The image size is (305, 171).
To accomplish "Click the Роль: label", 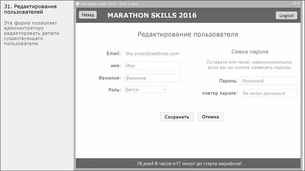I will coord(115,90).
